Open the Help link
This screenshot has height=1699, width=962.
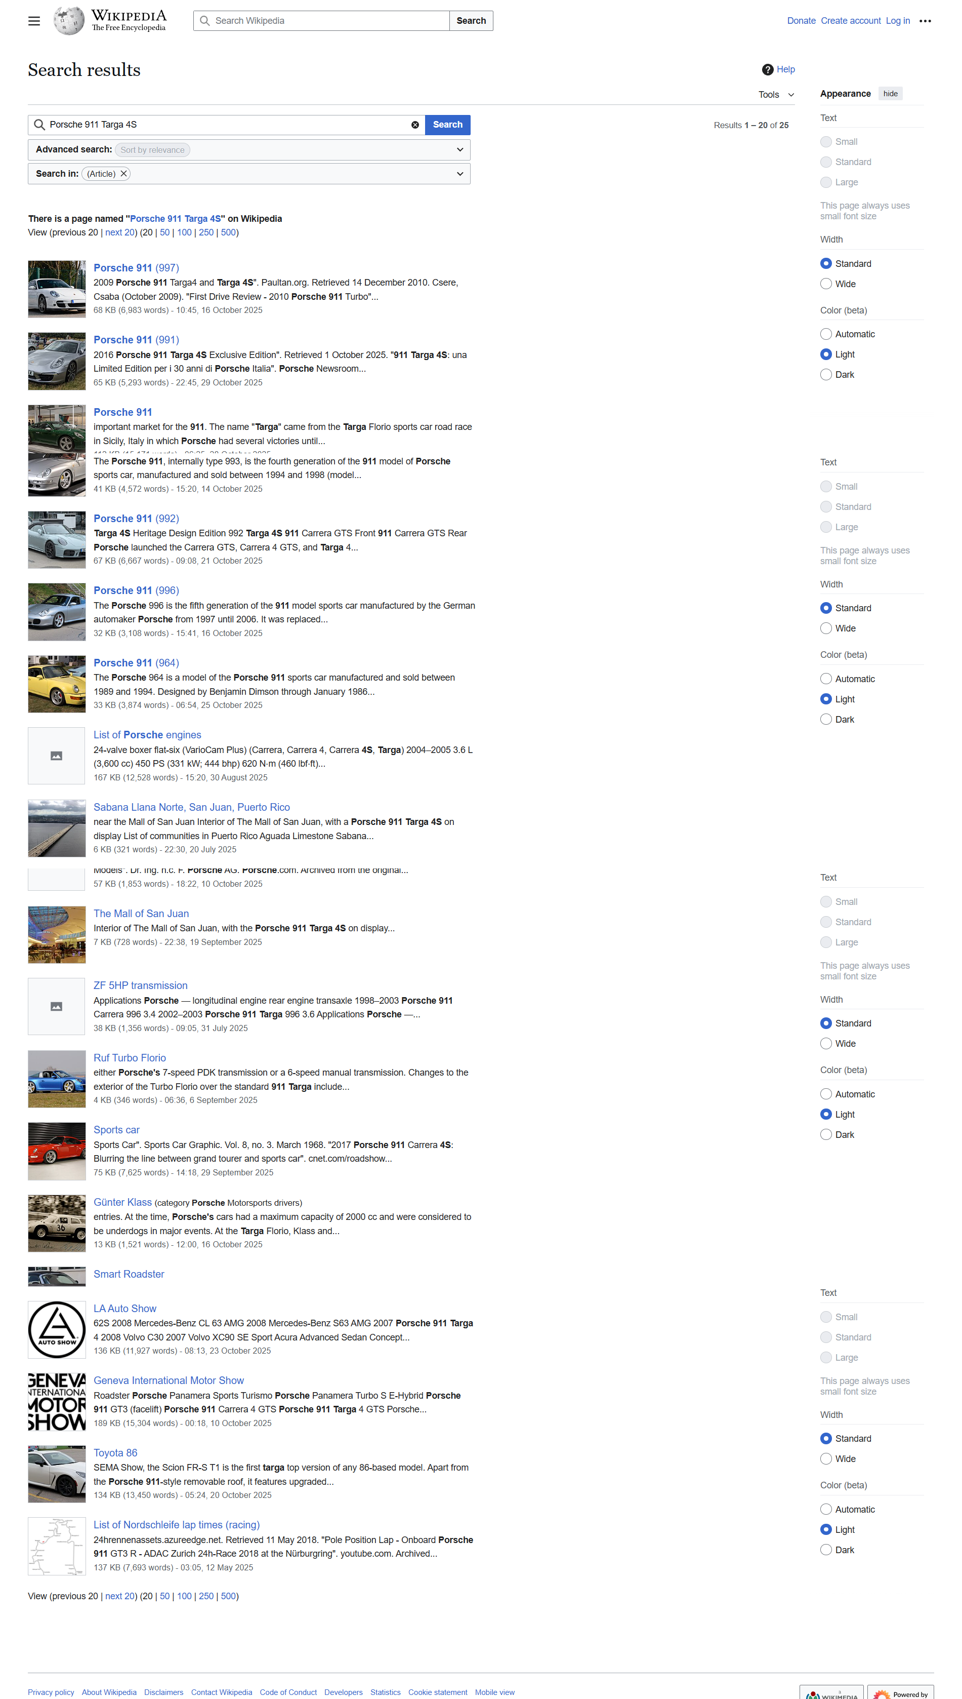(x=785, y=69)
